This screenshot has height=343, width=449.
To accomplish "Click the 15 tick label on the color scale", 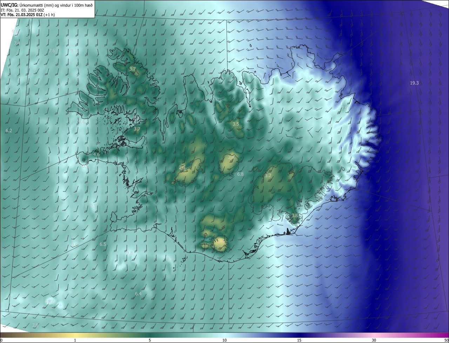I will coord(299,341).
